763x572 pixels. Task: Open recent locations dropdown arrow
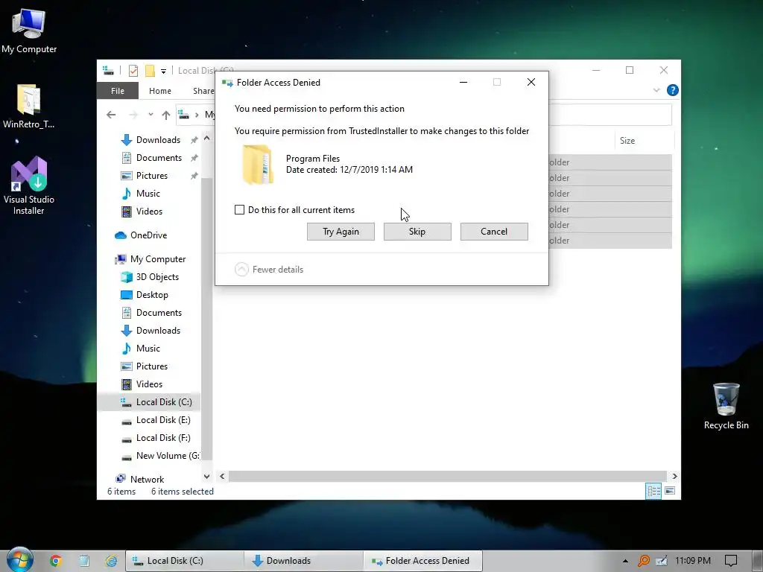point(151,115)
